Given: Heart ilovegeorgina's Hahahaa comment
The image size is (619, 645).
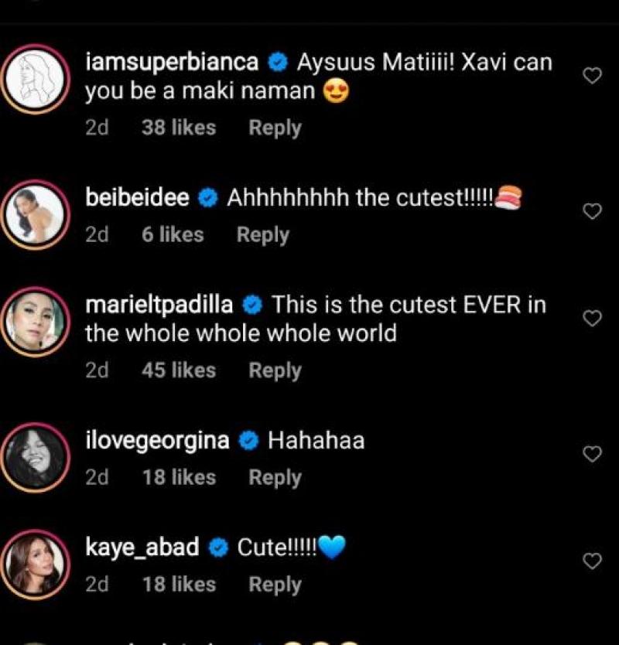Looking at the screenshot, I should click(x=592, y=454).
